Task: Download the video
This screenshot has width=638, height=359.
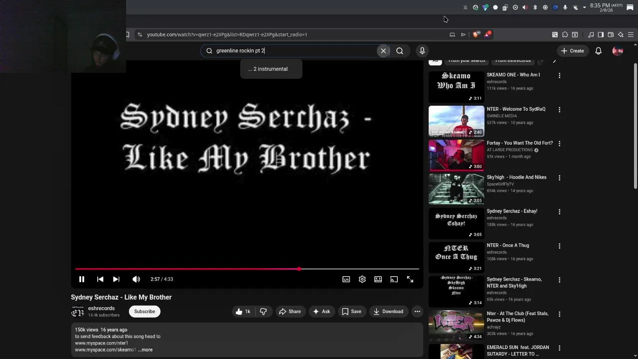Action: 388,312
